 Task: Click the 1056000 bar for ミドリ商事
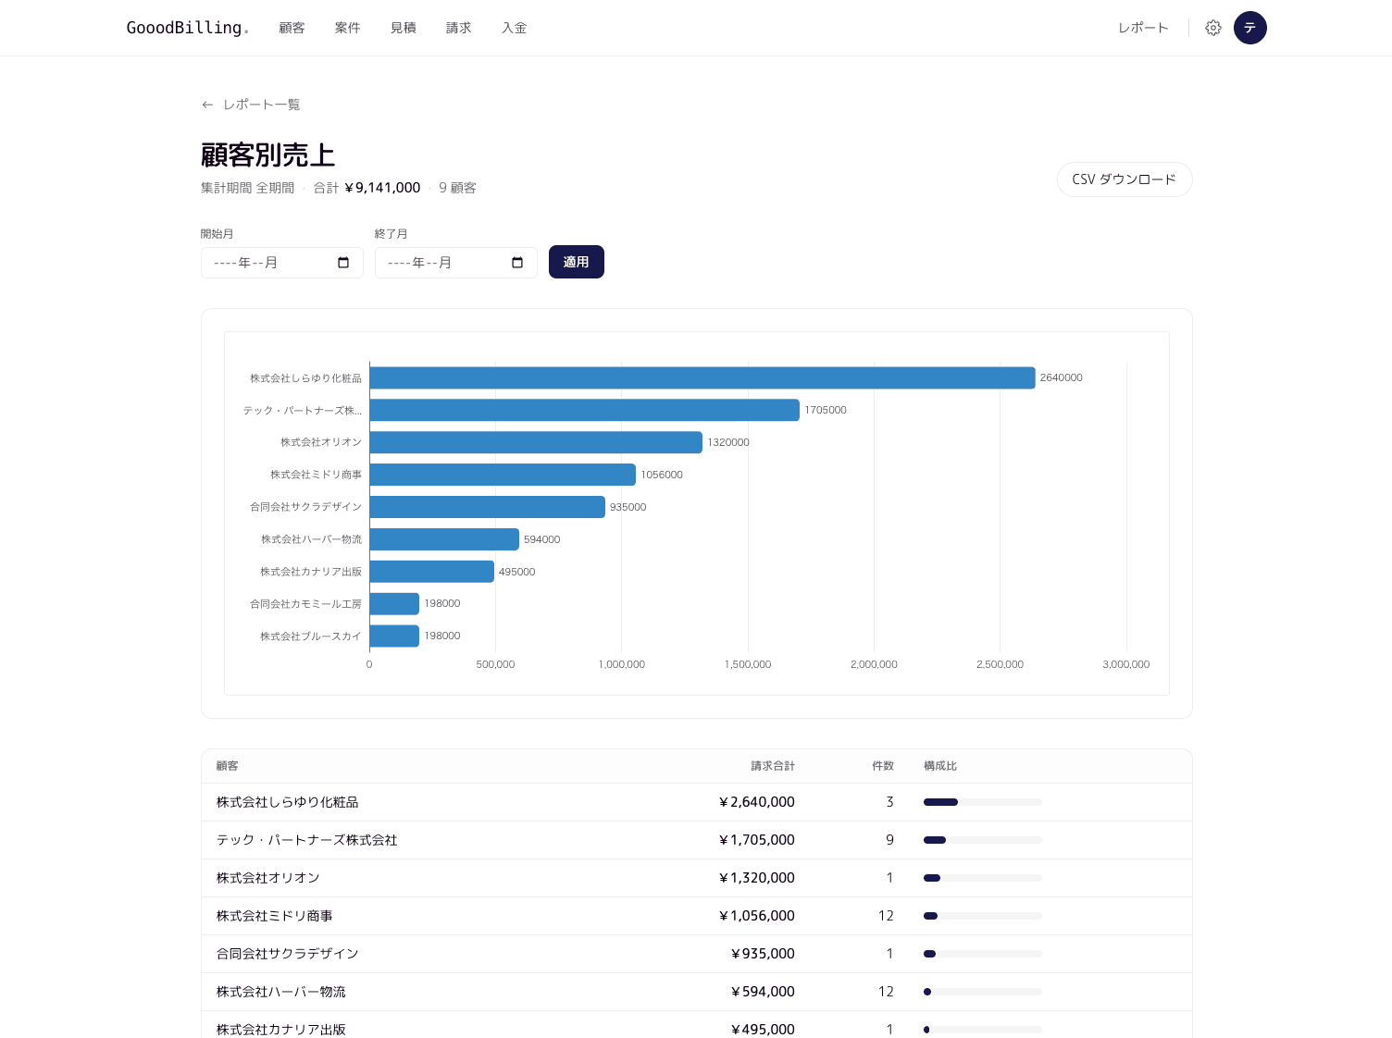click(503, 475)
